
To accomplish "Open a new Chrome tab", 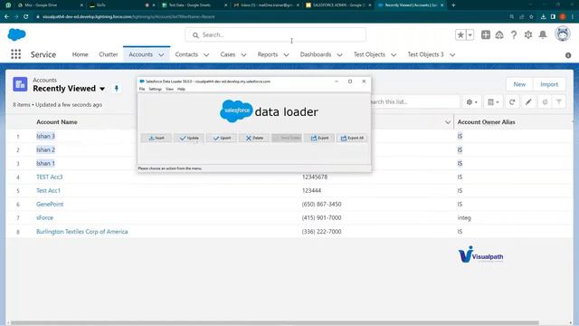I will tap(453, 5).
